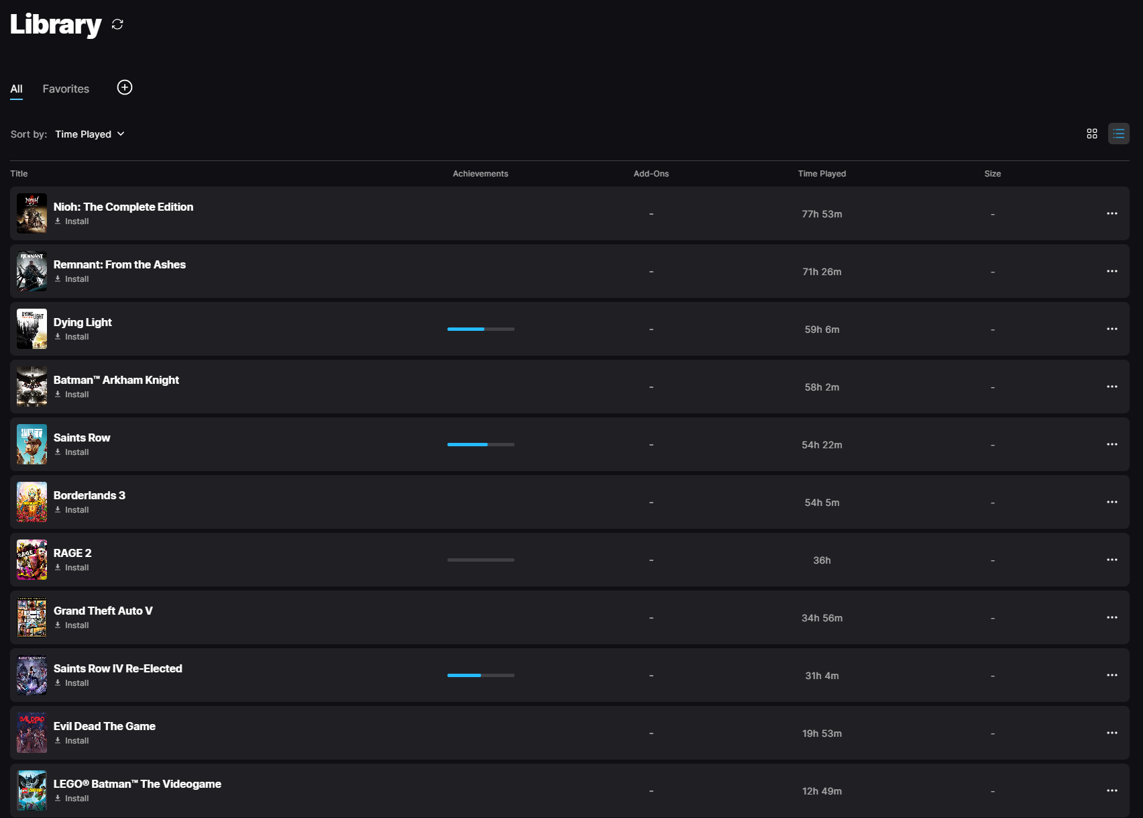Select the 36h time played value

point(822,560)
